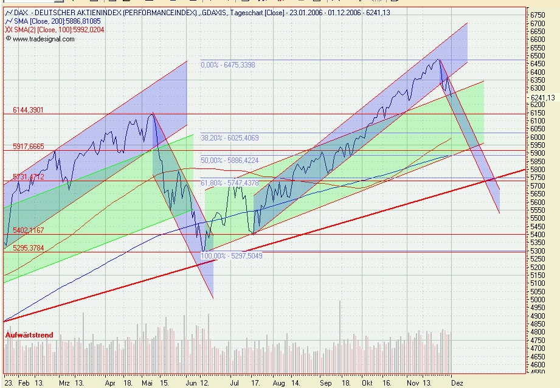Click the 6150 value on the price axis
This screenshot has height=388, width=560.
point(538,113)
